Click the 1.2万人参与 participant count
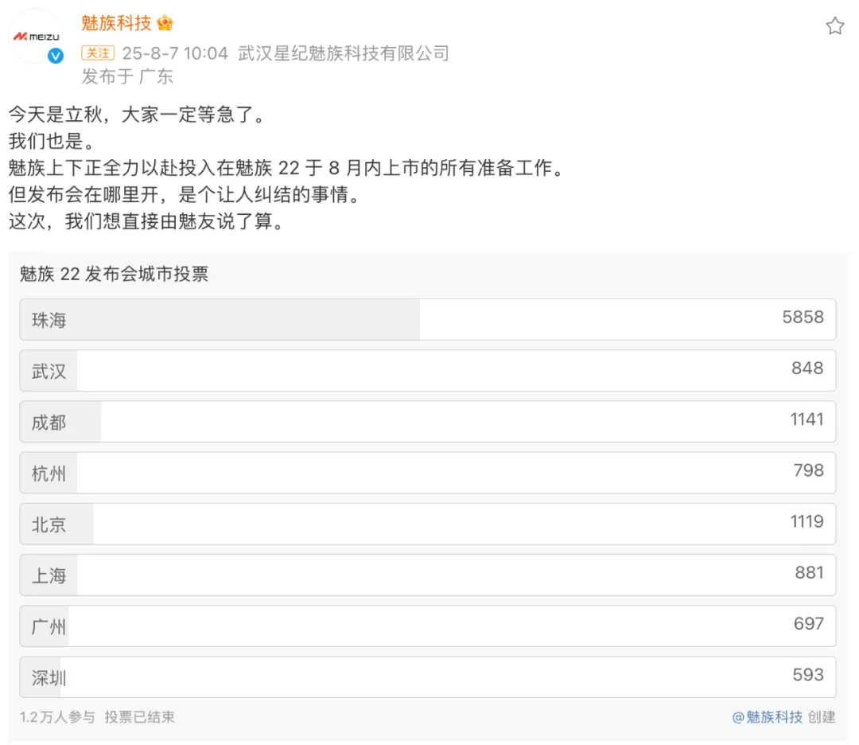 (57, 717)
